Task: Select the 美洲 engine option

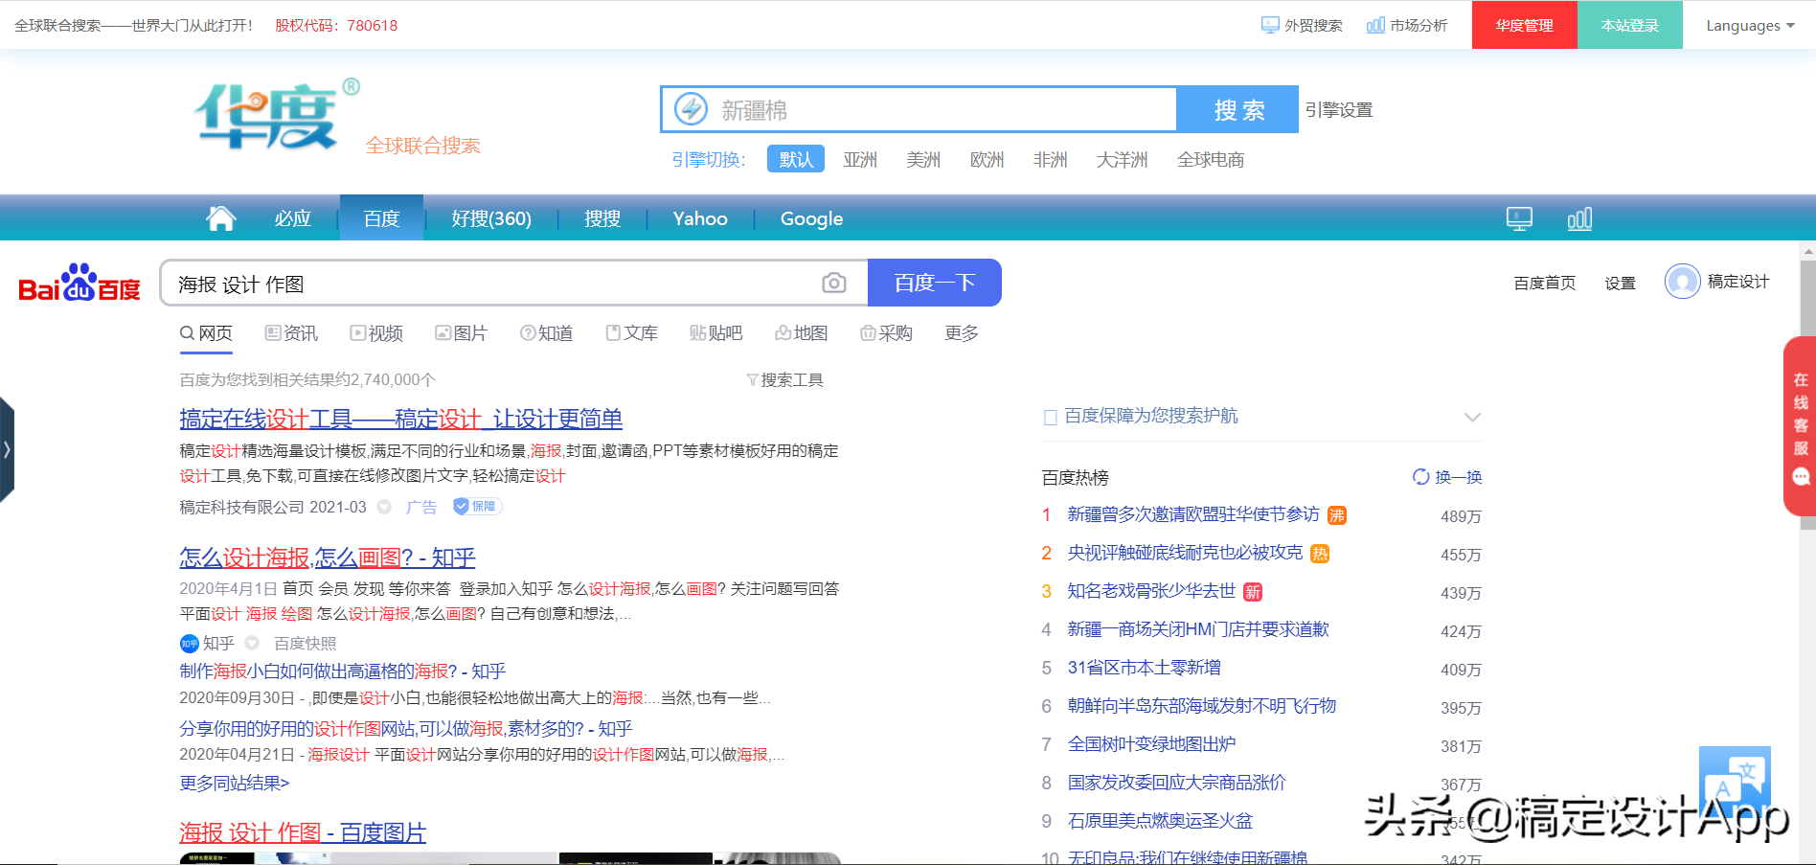Action: 923,160
